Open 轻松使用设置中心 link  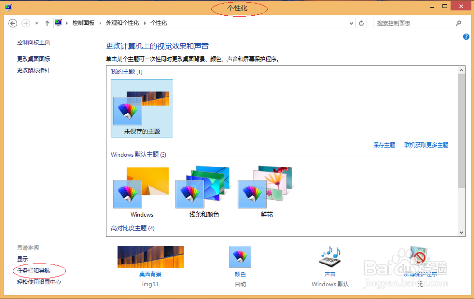pos(39,282)
